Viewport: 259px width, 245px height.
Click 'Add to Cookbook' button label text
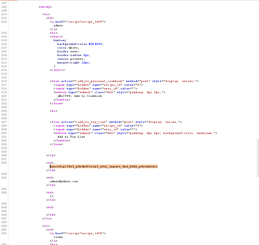[x=88, y=96]
